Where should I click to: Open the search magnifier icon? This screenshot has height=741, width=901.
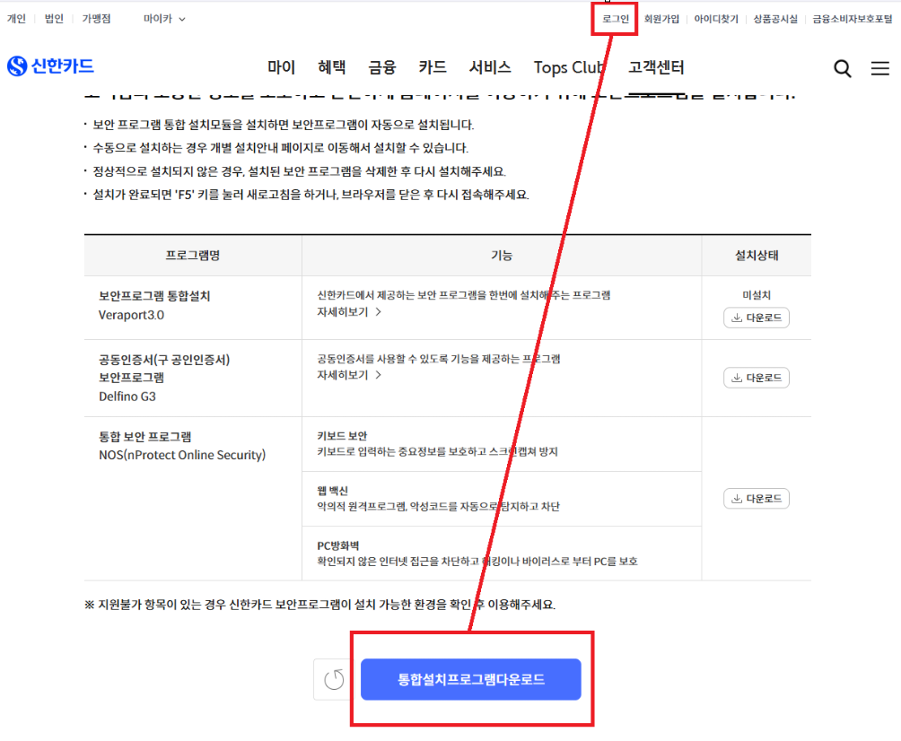pyautogui.click(x=843, y=68)
